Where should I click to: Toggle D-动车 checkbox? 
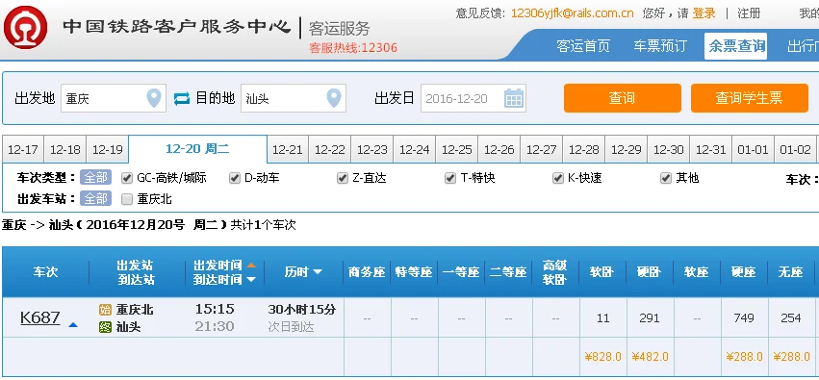click(235, 179)
